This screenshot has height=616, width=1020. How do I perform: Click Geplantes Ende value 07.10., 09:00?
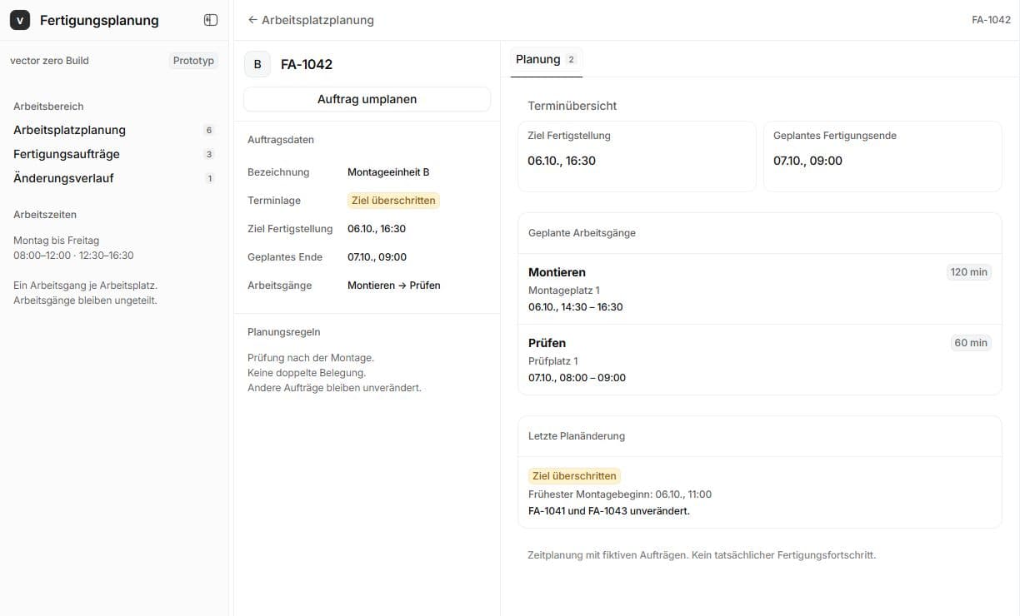point(377,257)
